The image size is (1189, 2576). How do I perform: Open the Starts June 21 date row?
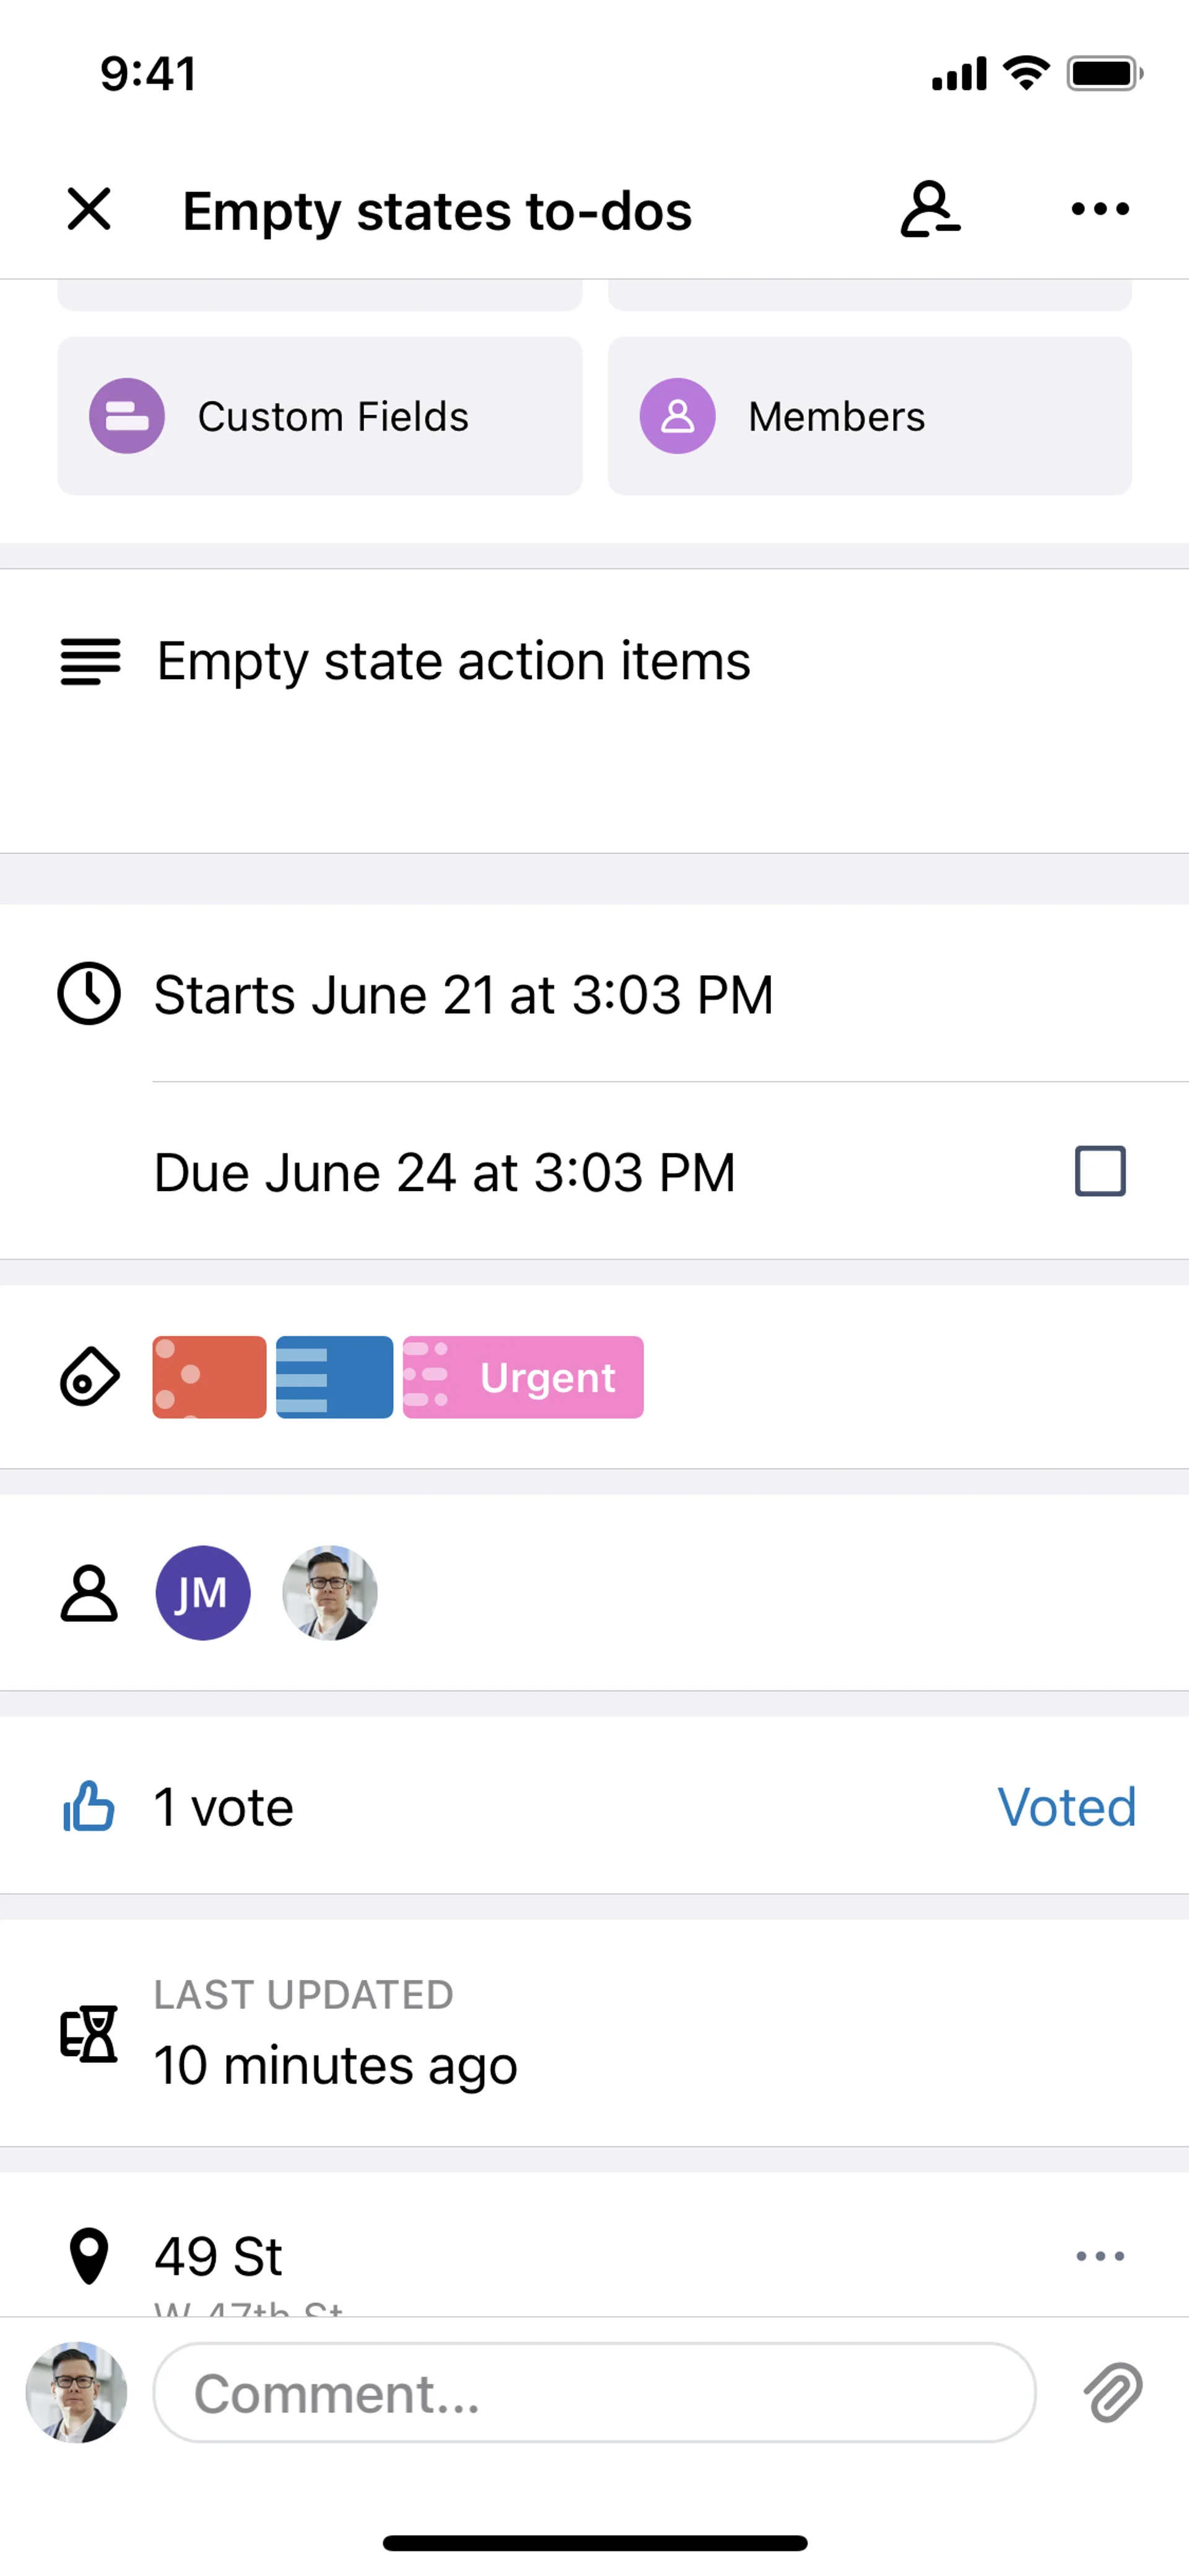464,995
